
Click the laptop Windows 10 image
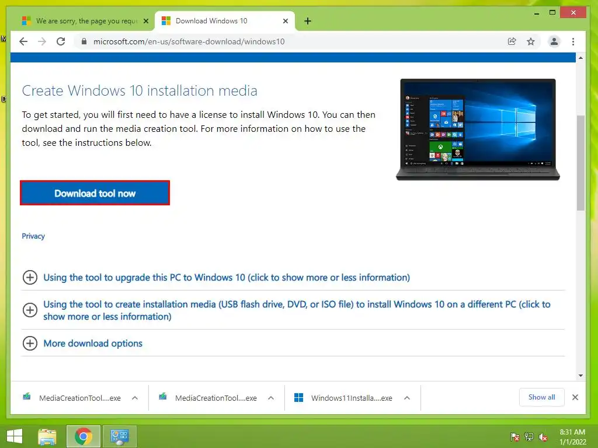(x=478, y=129)
